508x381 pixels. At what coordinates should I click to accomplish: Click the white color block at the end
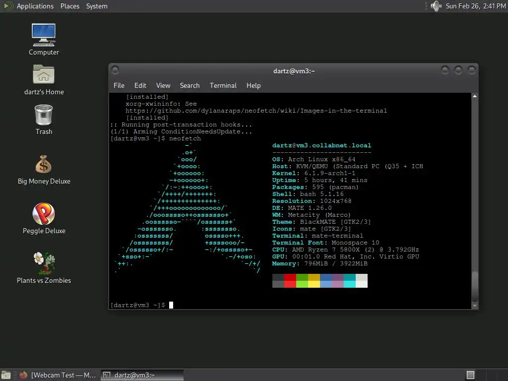(362, 284)
